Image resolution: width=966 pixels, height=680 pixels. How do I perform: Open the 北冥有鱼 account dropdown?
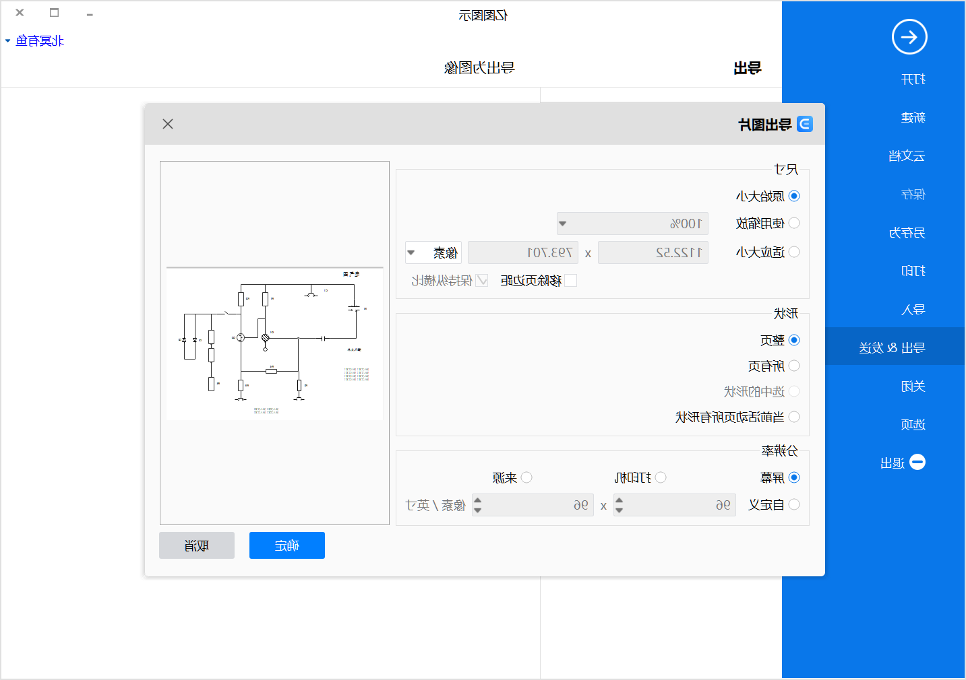(x=35, y=41)
